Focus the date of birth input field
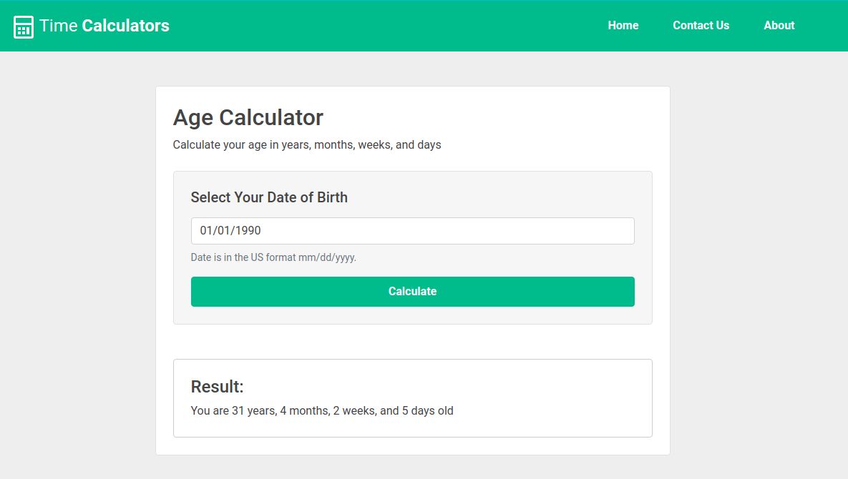The image size is (848, 479). pos(412,231)
